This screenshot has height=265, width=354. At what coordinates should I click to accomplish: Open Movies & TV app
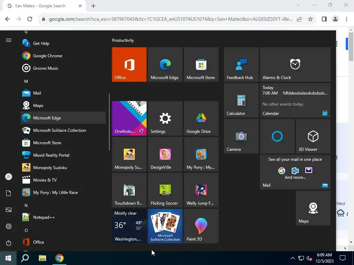[x=63, y=180]
